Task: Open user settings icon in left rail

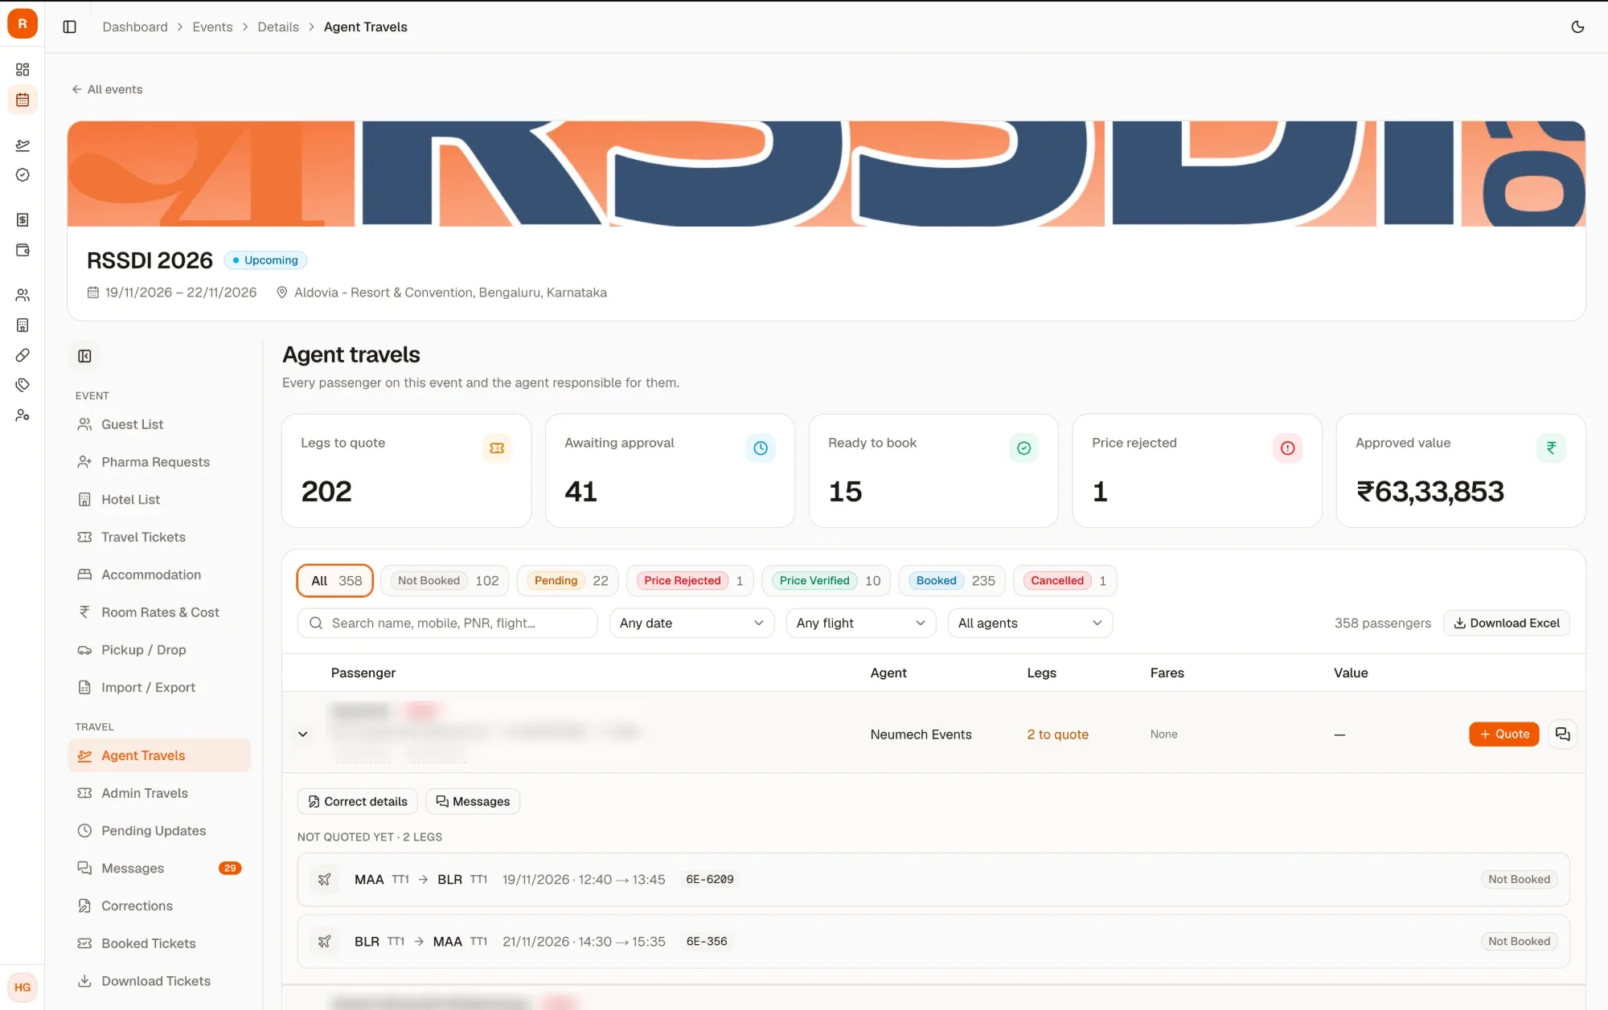Action: (x=23, y=415)
